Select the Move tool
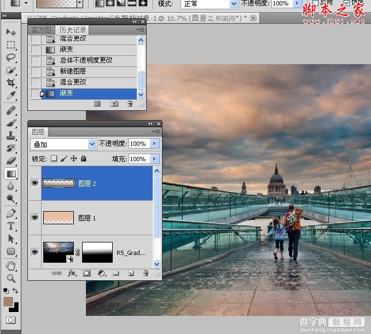The image size is (371, 334). coord(11,32)
